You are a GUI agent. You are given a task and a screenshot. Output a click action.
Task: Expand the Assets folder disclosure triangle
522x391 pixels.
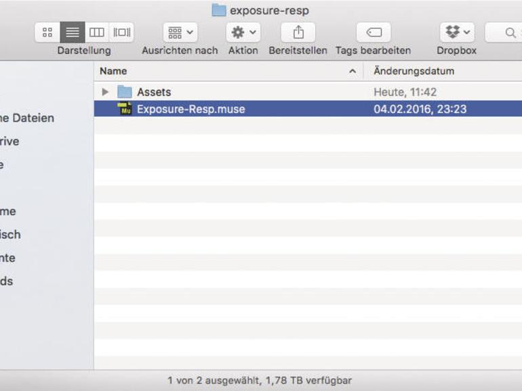coord(105,92)
